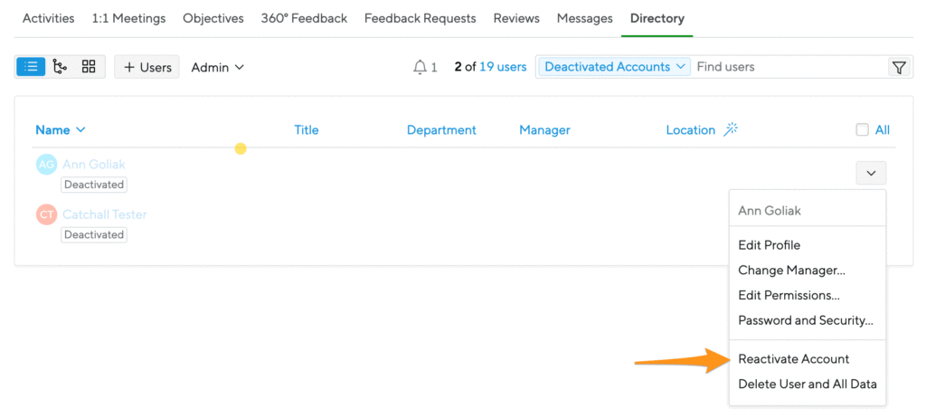The height and width of the screenshot is (418, 926).
Task: Click the All label link
Action: click(883, 130)
